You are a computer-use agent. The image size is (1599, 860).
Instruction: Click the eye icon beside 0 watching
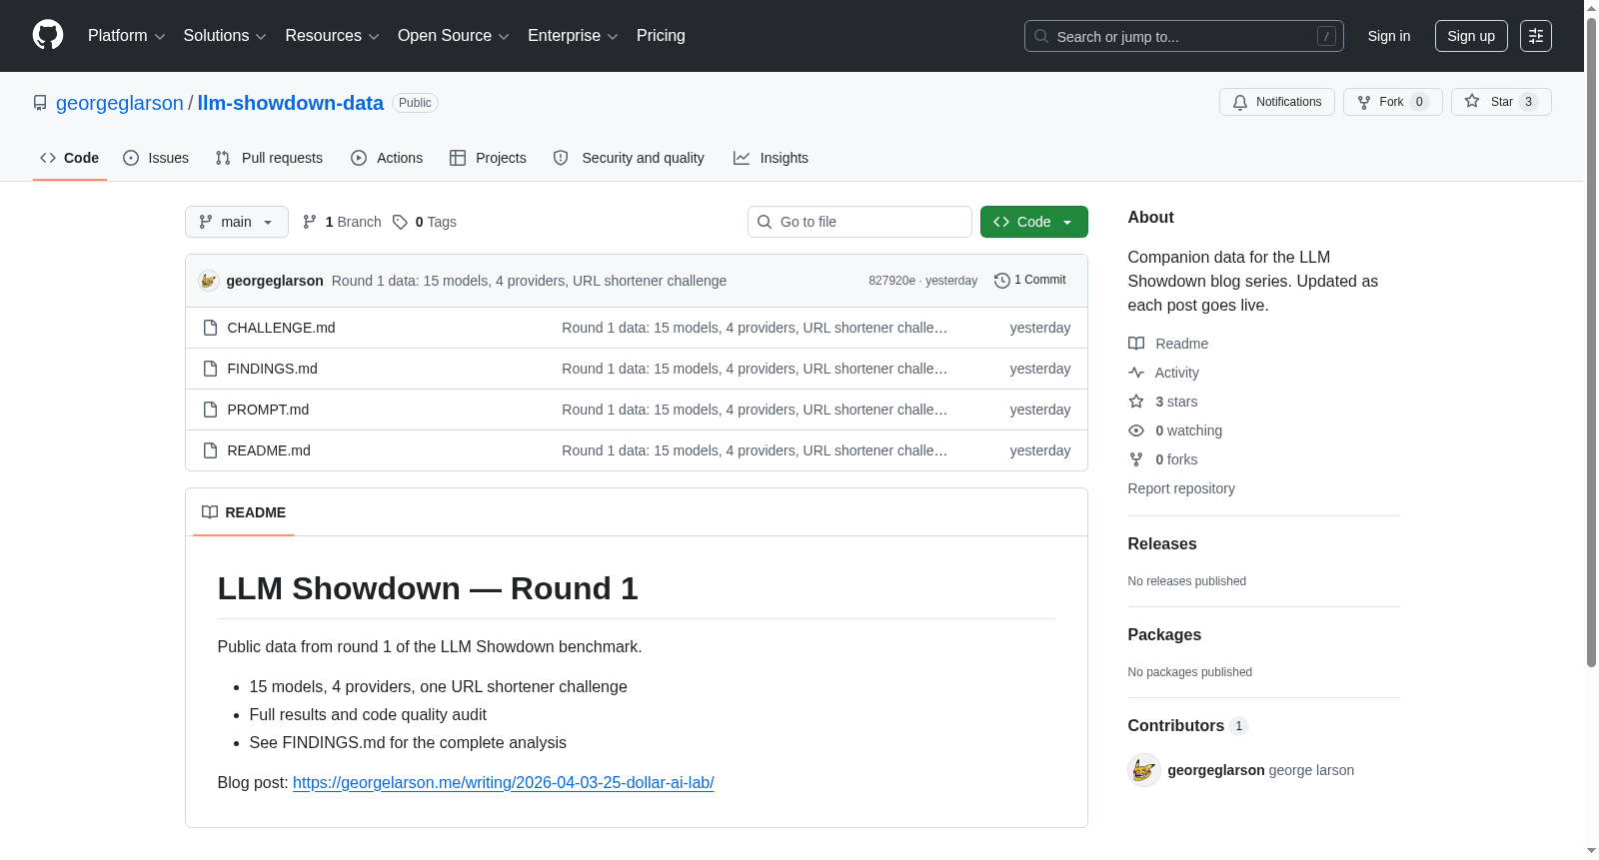(1136, 430)
